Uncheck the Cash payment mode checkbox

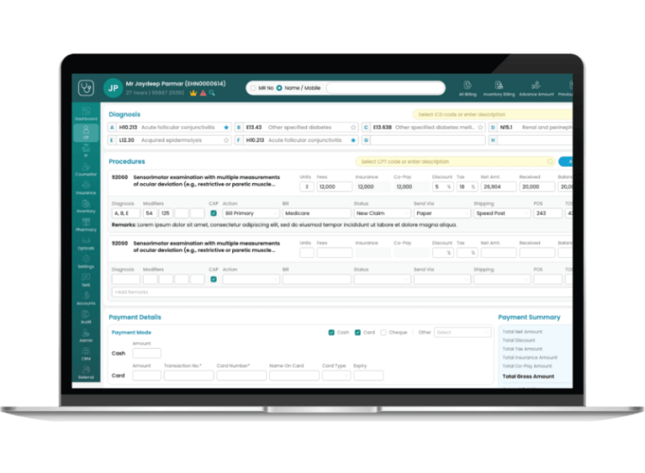click(332, 332)
